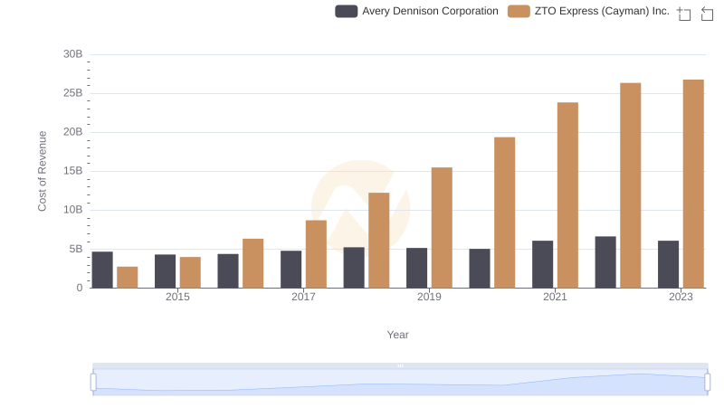Click the 0 y-axis label

[x=80, y=288]
